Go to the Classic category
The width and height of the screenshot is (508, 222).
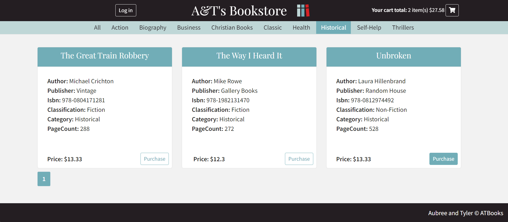273,27
